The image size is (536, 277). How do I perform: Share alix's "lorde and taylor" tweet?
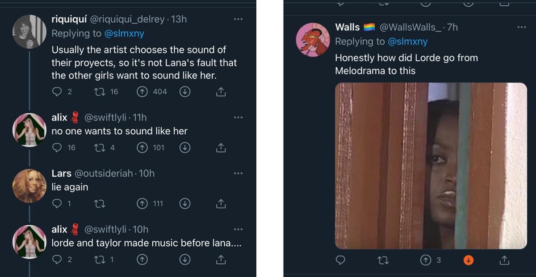coord(220,260)
